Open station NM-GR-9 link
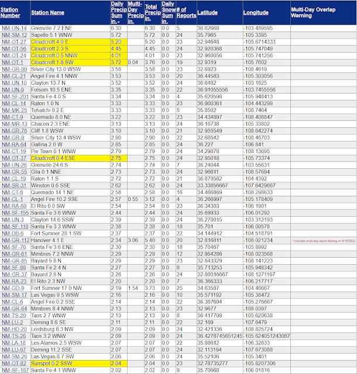 point(13,138)
